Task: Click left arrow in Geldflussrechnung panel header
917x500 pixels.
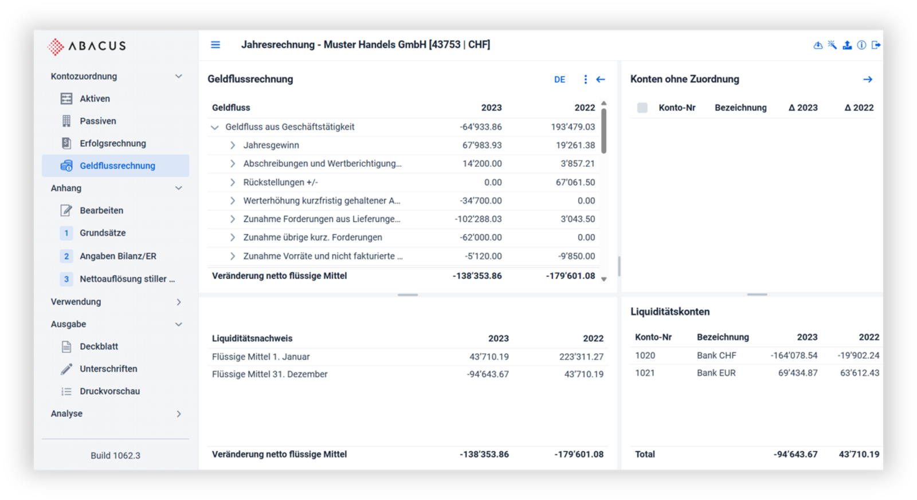Action: [601, 80]
